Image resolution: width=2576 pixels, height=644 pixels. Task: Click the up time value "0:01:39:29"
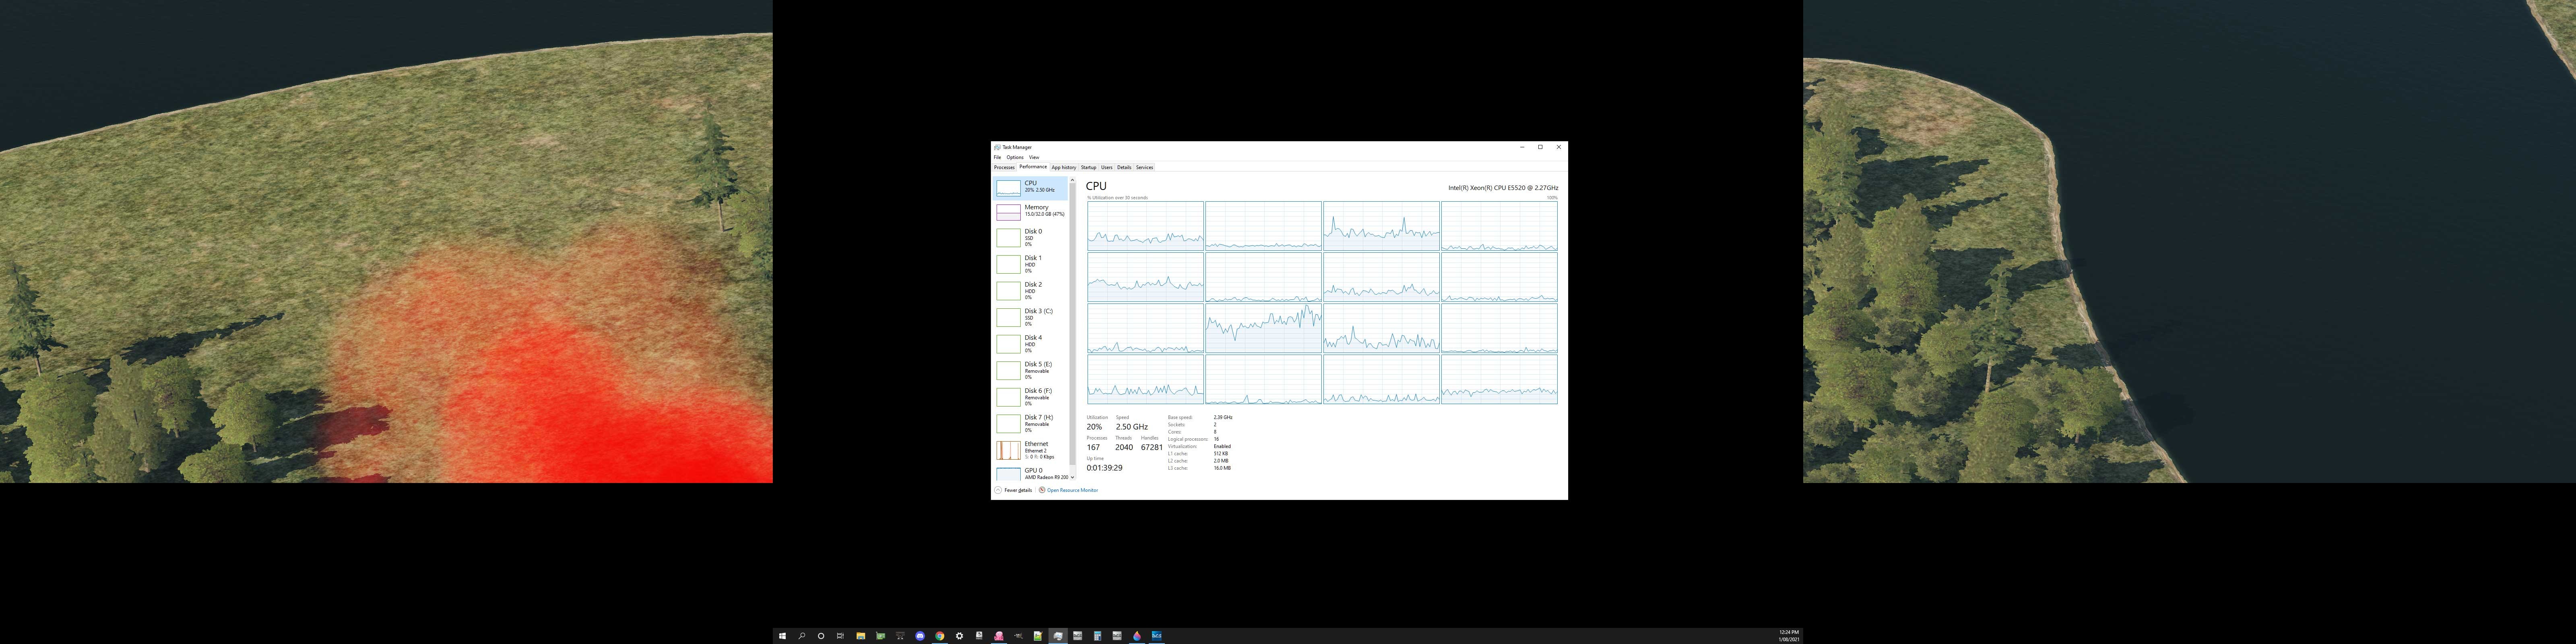pos(1105,468)
